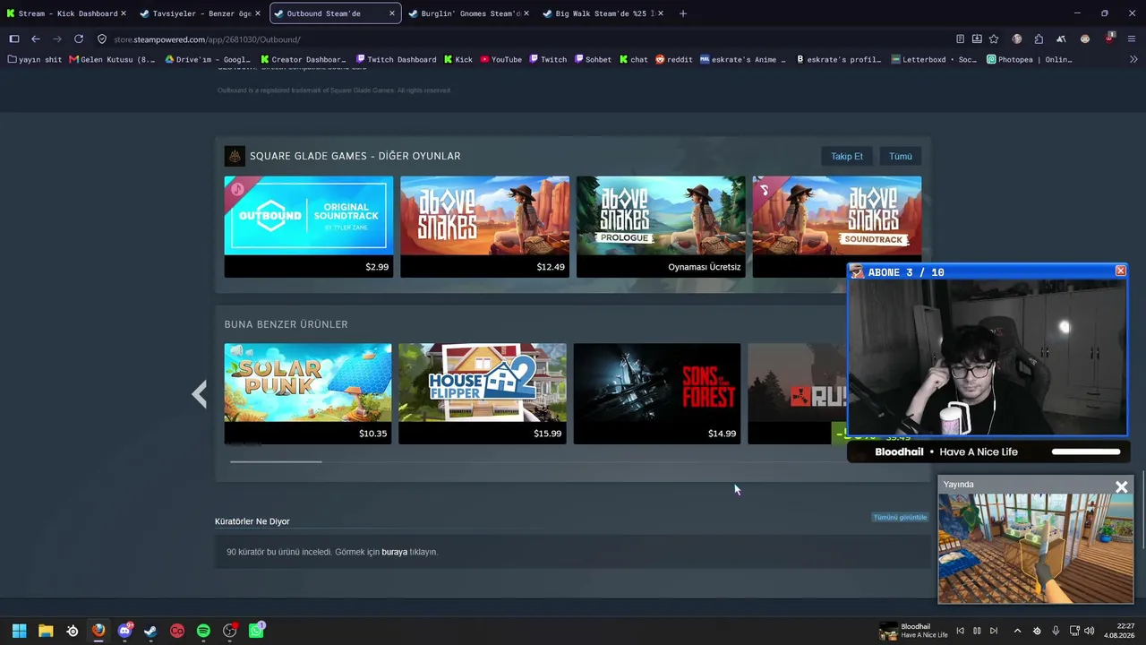Click the Takip Et button
The height and width of the screenshot is (645, 1146).
[847, 156]
